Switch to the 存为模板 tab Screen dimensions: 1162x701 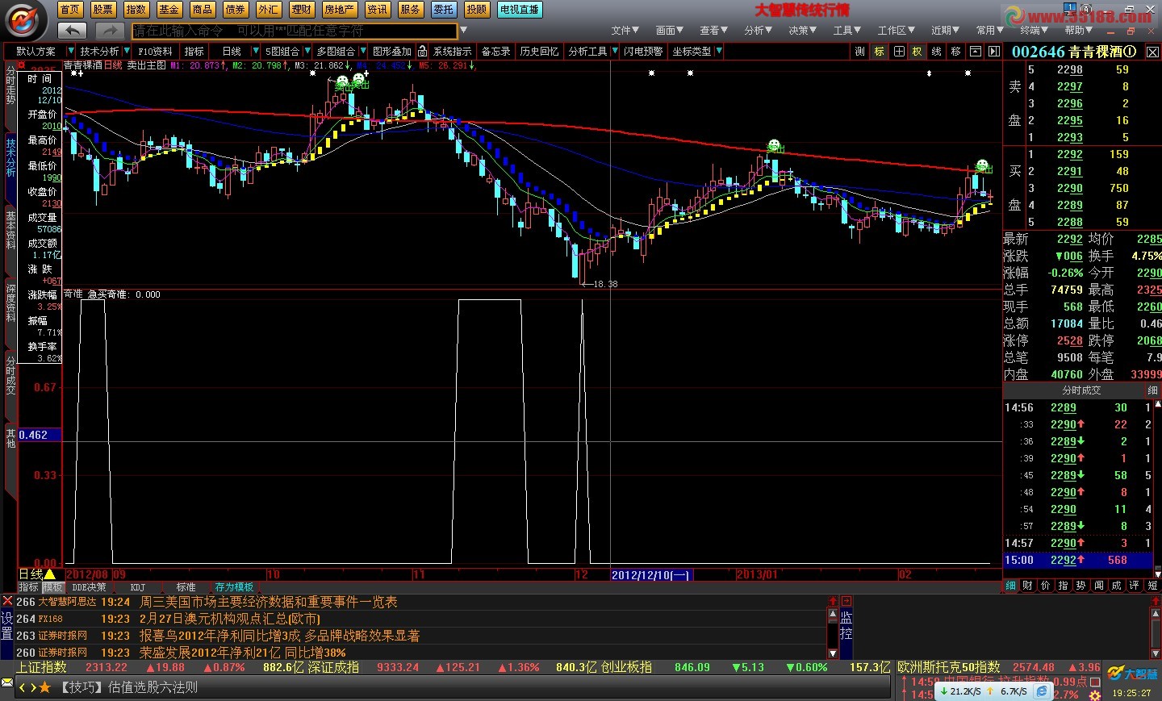(x=234, y=587)
